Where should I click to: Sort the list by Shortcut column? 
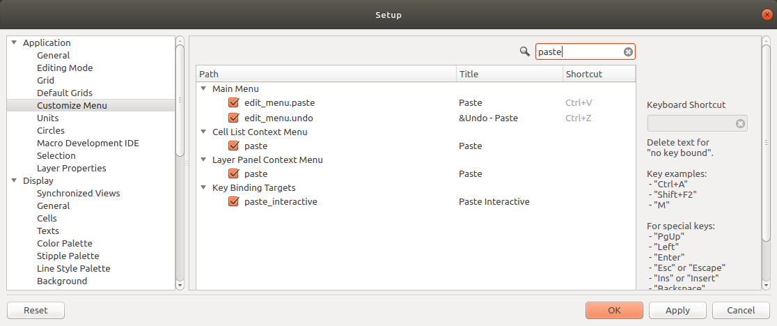[x=599, y=74]
